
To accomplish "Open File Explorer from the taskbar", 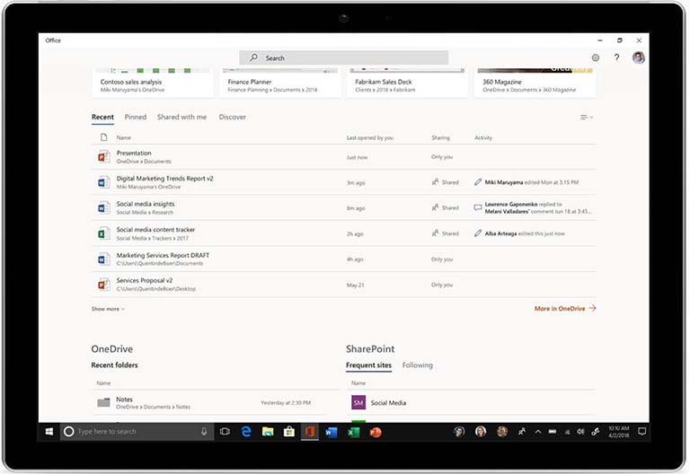I will [268, 432].
